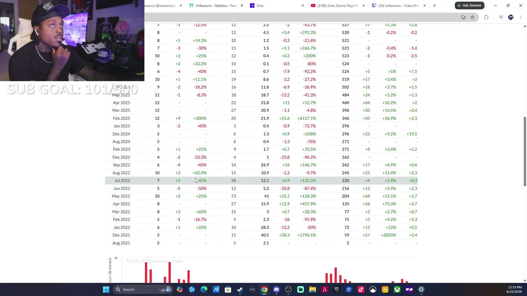527x296 pixels.
Task: Select the Sep 2022 row label
Action: [x=121, y=165]
